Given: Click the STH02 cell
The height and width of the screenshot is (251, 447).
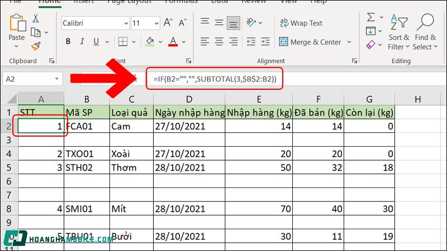Looking at the screenshot, I should pyautogui.click(x=87, y=167).
